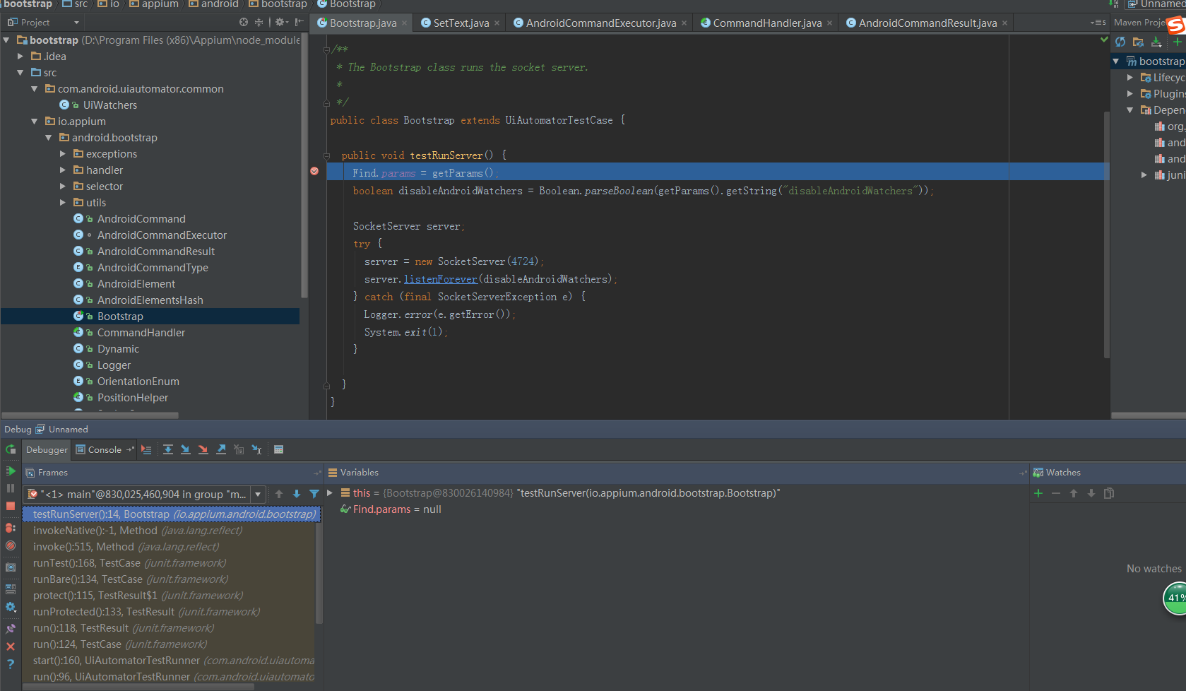The image size is (1186, 691).
Task: Select the Find.params = null variable
Action: click(x=397, y=509)
